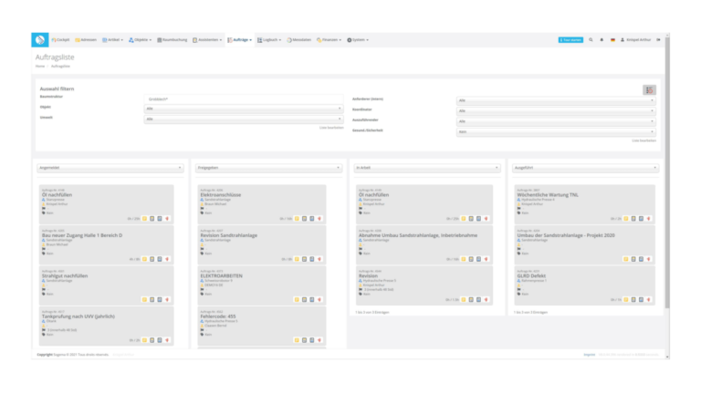Viewport: 701px width, 394px height.
Task: Open the GLRD Defekt card title
Action: tap(531, 276)
